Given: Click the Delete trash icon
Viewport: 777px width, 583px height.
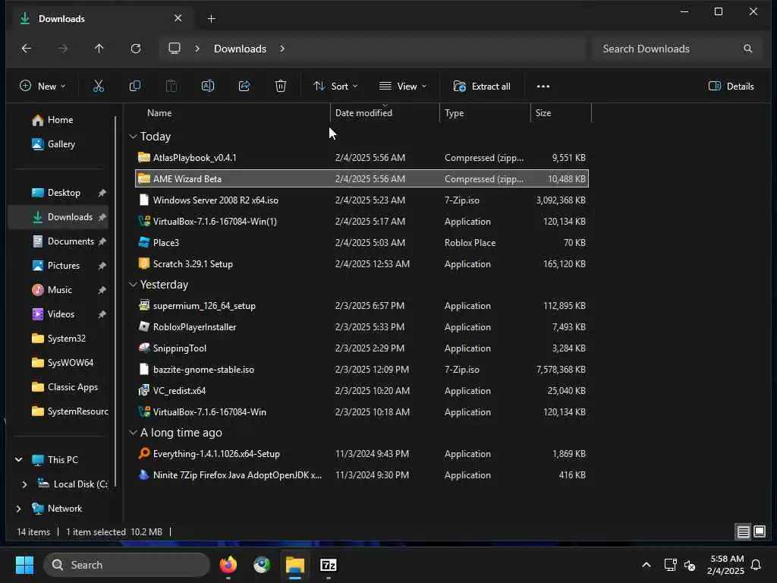Looking at the screenshot, I should [x=281, y=87].
